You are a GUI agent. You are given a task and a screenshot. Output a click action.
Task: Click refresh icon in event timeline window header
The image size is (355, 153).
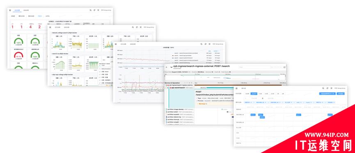point(328,88)
